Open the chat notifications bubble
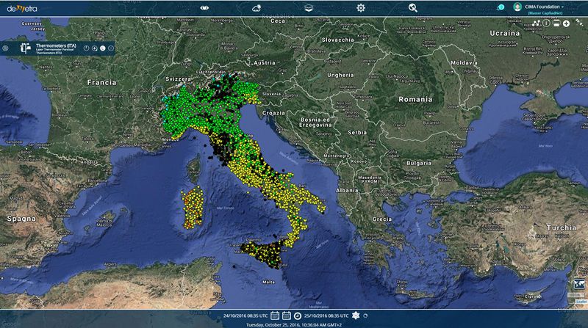588x328 pixels. pyautogui.click(x=501, y=7)
